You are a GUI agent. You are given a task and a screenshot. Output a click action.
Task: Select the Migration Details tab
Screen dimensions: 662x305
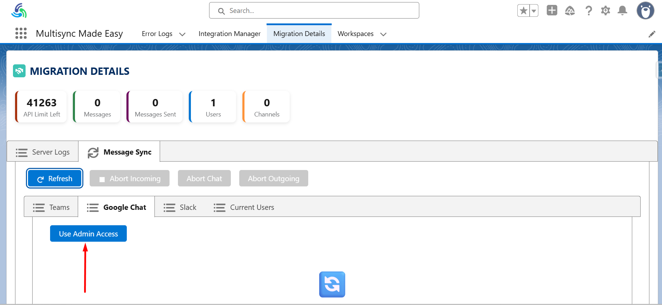pyautogui.click(x=299, y=34)
